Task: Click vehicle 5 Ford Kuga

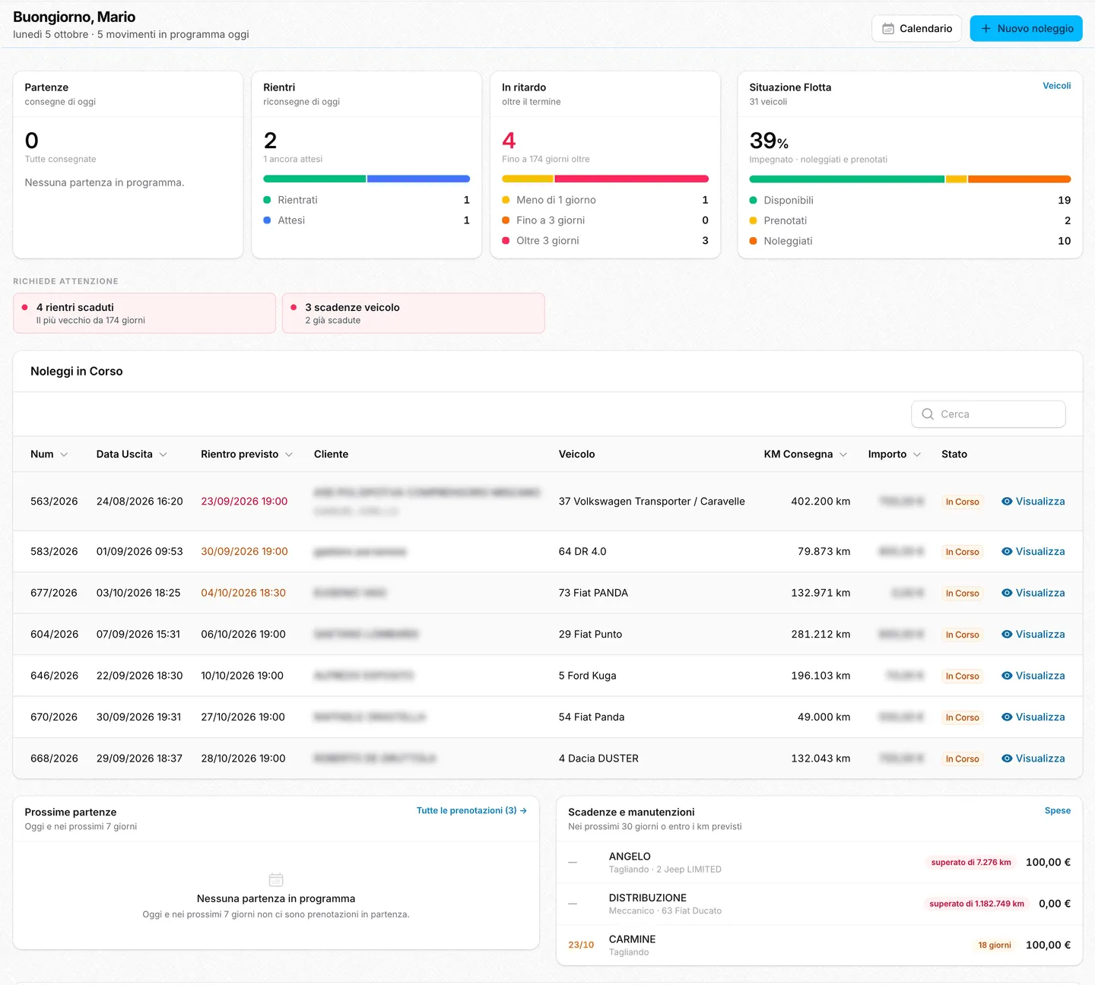Action: click(587, 676)
